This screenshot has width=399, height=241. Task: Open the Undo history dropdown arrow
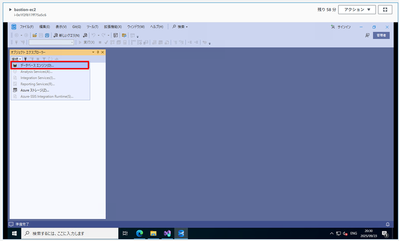point(99,35)
